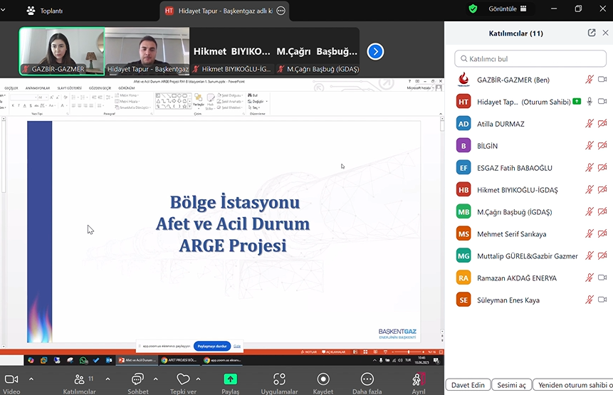Open options on the Hidayet Tapur sharing tab
The image size is (613, 395).
281,11
